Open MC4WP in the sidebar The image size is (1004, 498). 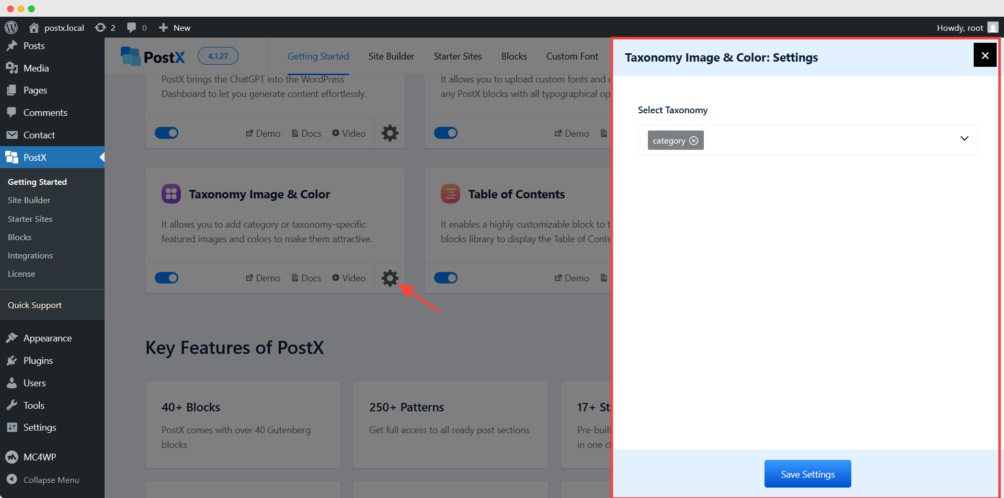pyautogui.click(x=52, y=457)
